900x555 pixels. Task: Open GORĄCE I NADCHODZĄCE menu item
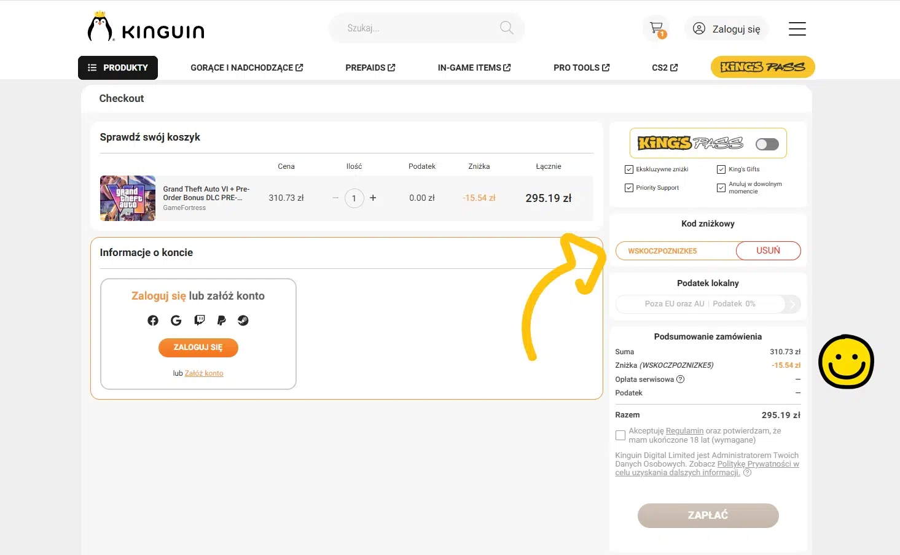pos(247,68)
